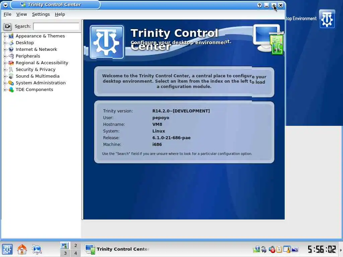The image size is (343, 257).
Task: Click the machine value i686
Action: pos(157,145)
